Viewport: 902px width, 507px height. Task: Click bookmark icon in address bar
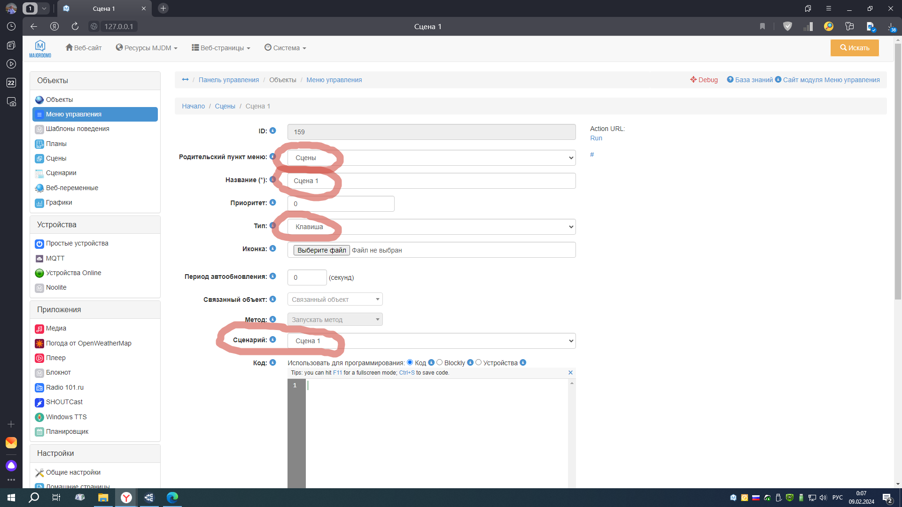762,27
